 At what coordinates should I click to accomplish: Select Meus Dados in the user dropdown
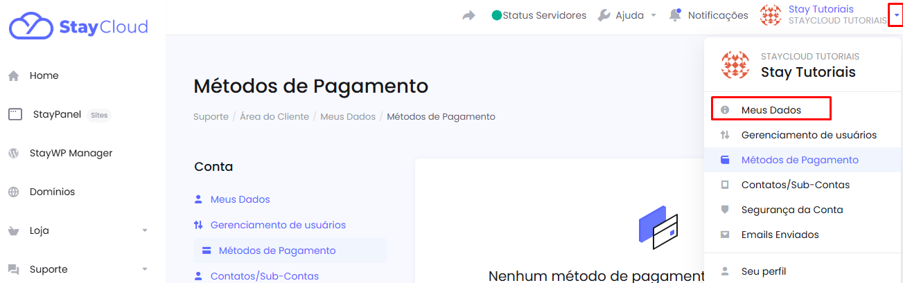[771, 109]
